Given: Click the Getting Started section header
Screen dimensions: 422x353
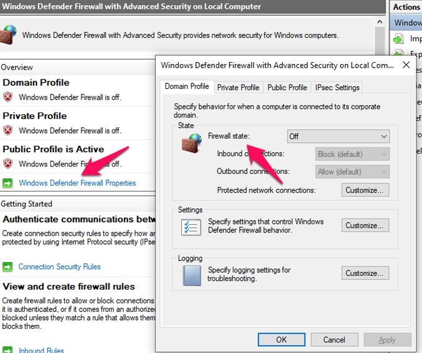Looking at the screenshot, I should (26, 204).
